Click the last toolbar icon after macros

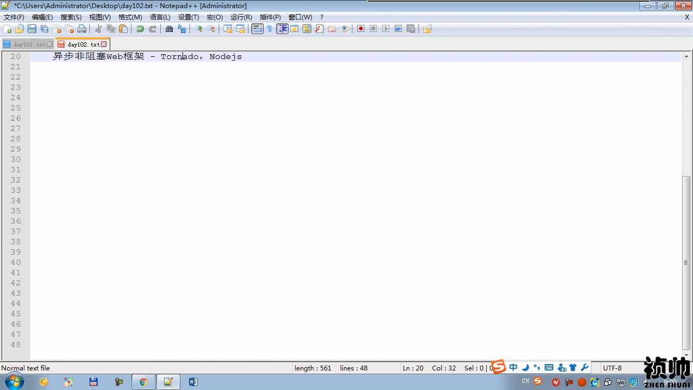428,29
